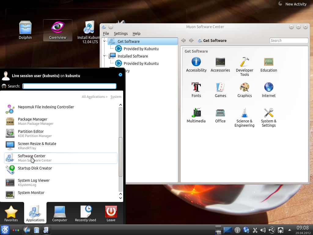Image resolution: width=313 pixels, height=235 pixels.
Task: Click the Dolphin desktop icon
Action: (25, 30)
